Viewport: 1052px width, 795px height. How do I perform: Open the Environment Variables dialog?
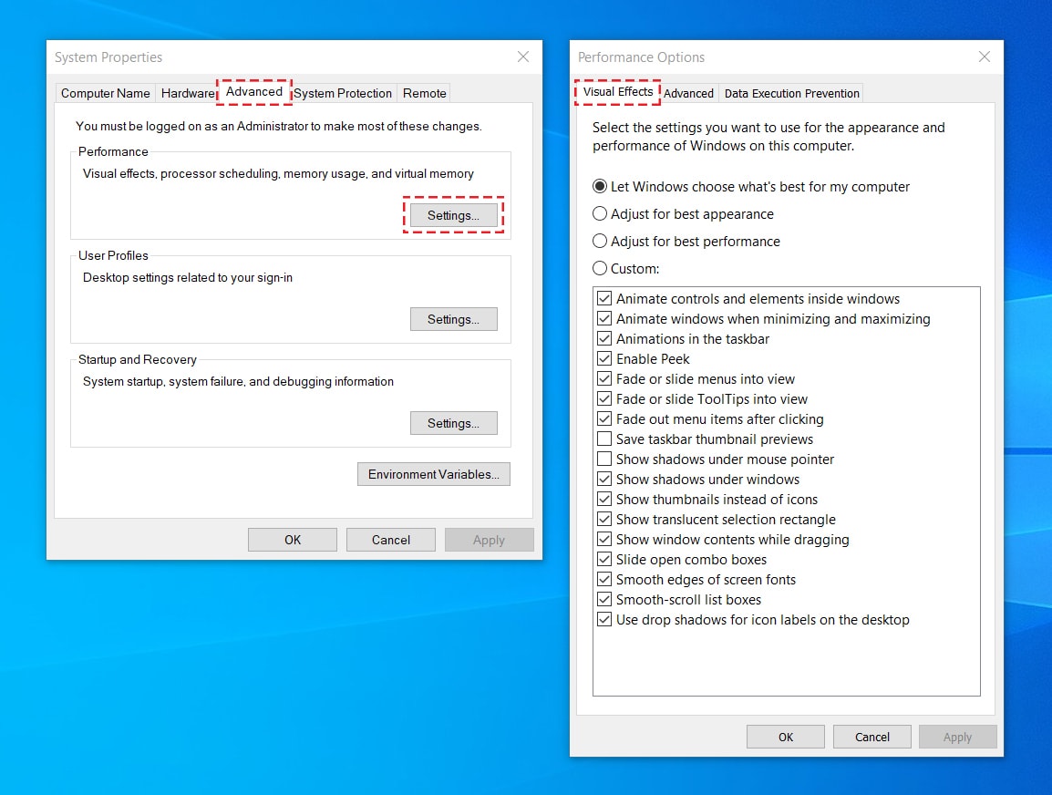[x=433, y=474]
